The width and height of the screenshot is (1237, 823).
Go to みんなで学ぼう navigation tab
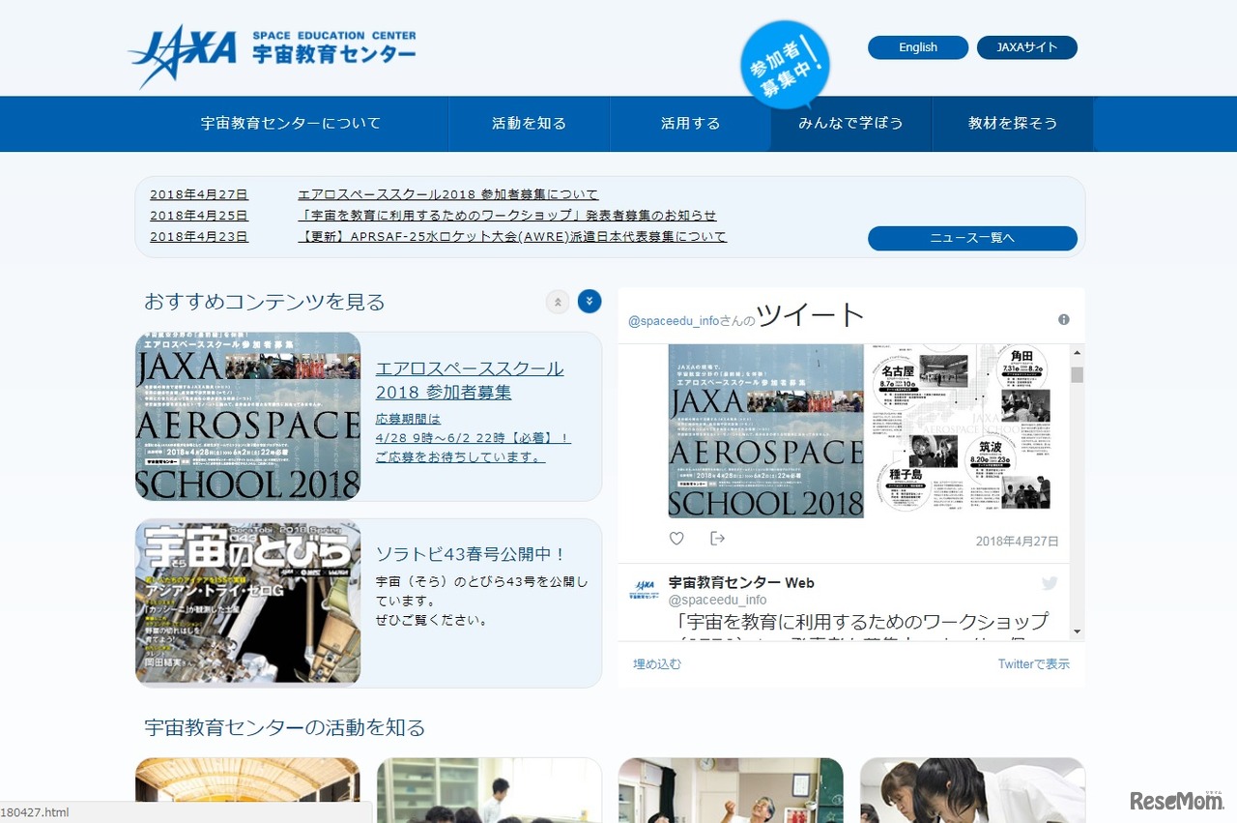click(851, 124)
